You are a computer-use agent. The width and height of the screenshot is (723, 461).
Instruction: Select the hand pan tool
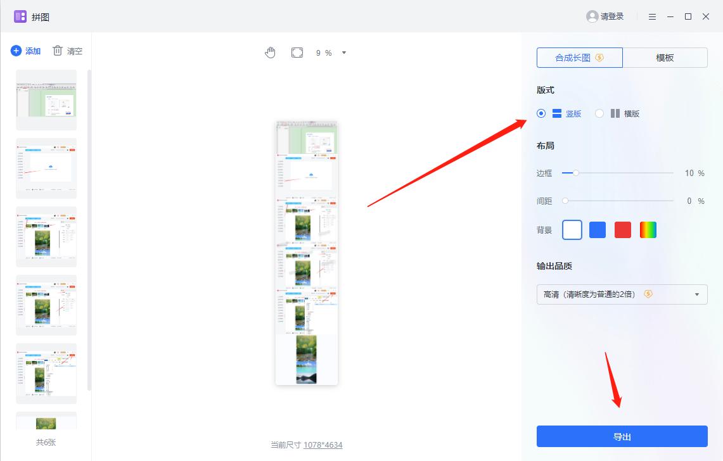tap(271, 53)
